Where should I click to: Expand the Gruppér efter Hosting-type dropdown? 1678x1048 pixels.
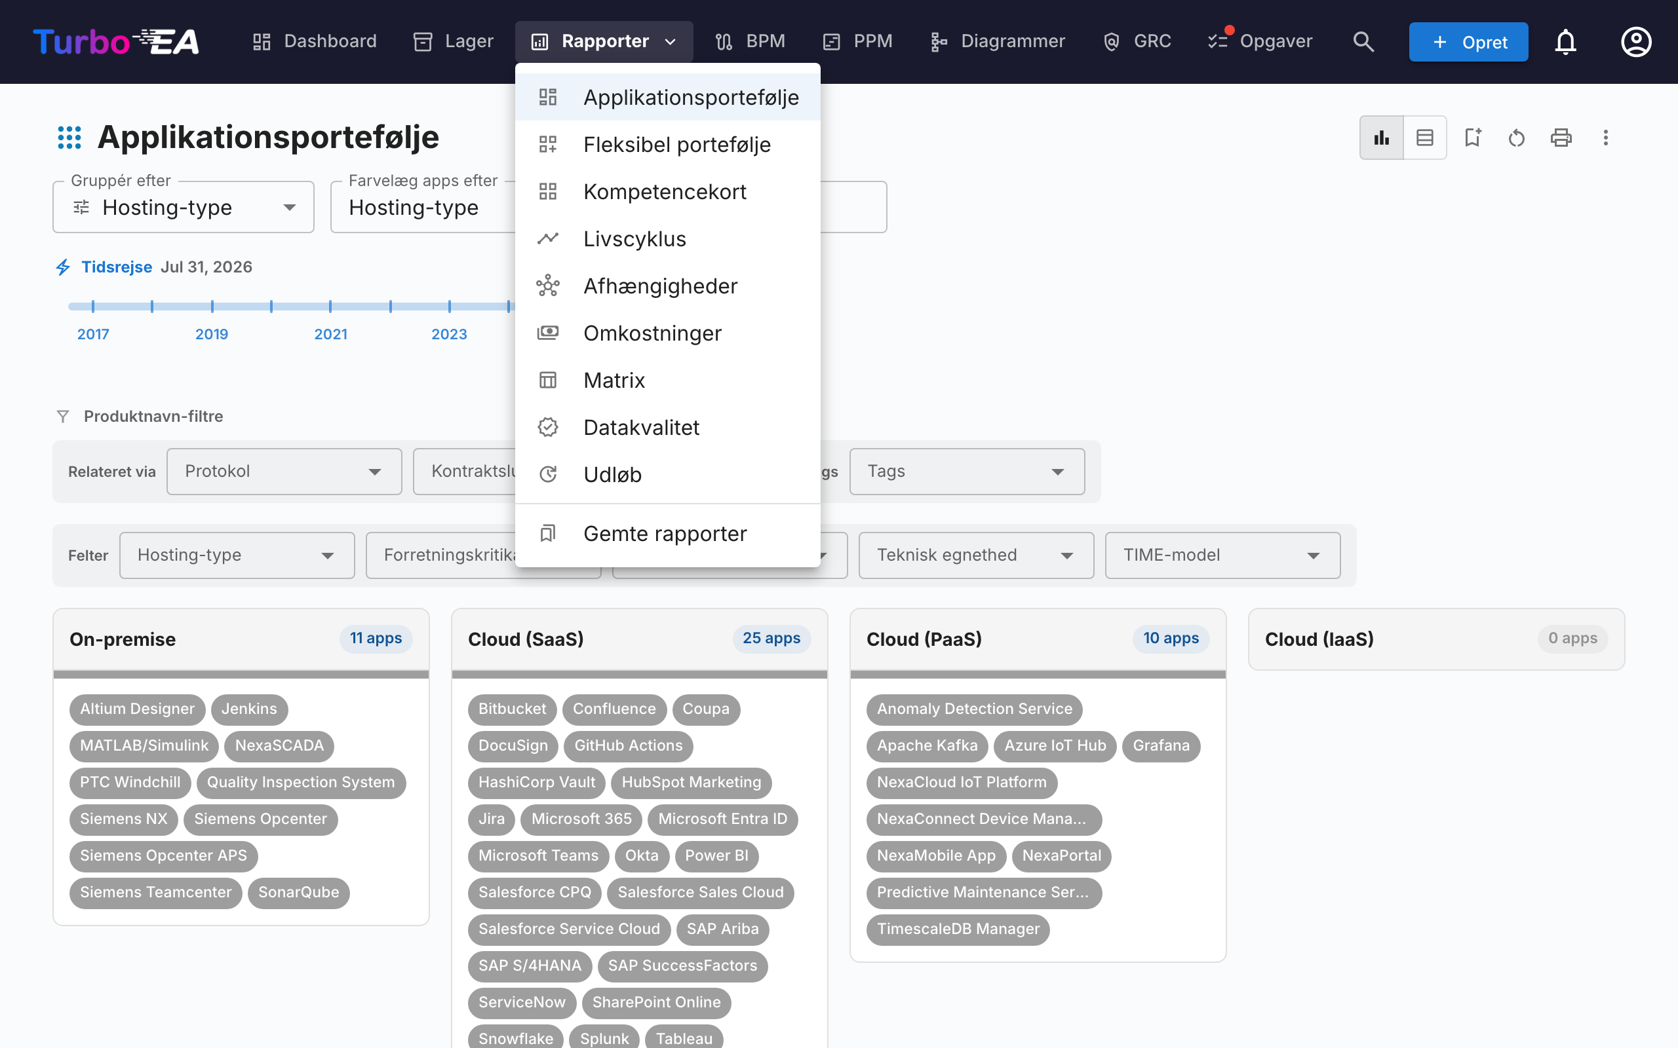pos(184,207)
